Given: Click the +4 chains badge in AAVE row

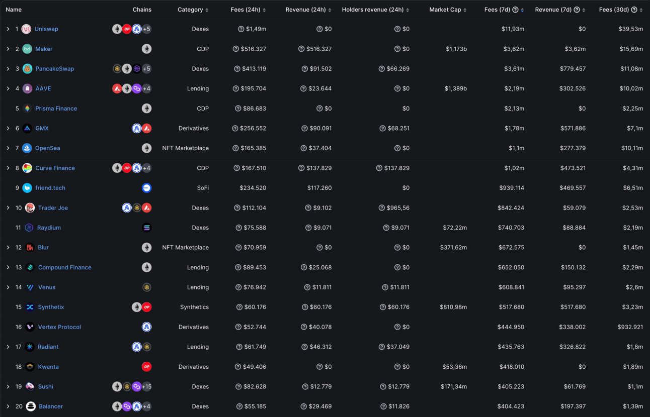Looking at the screenshot, I should coord(146,88).
